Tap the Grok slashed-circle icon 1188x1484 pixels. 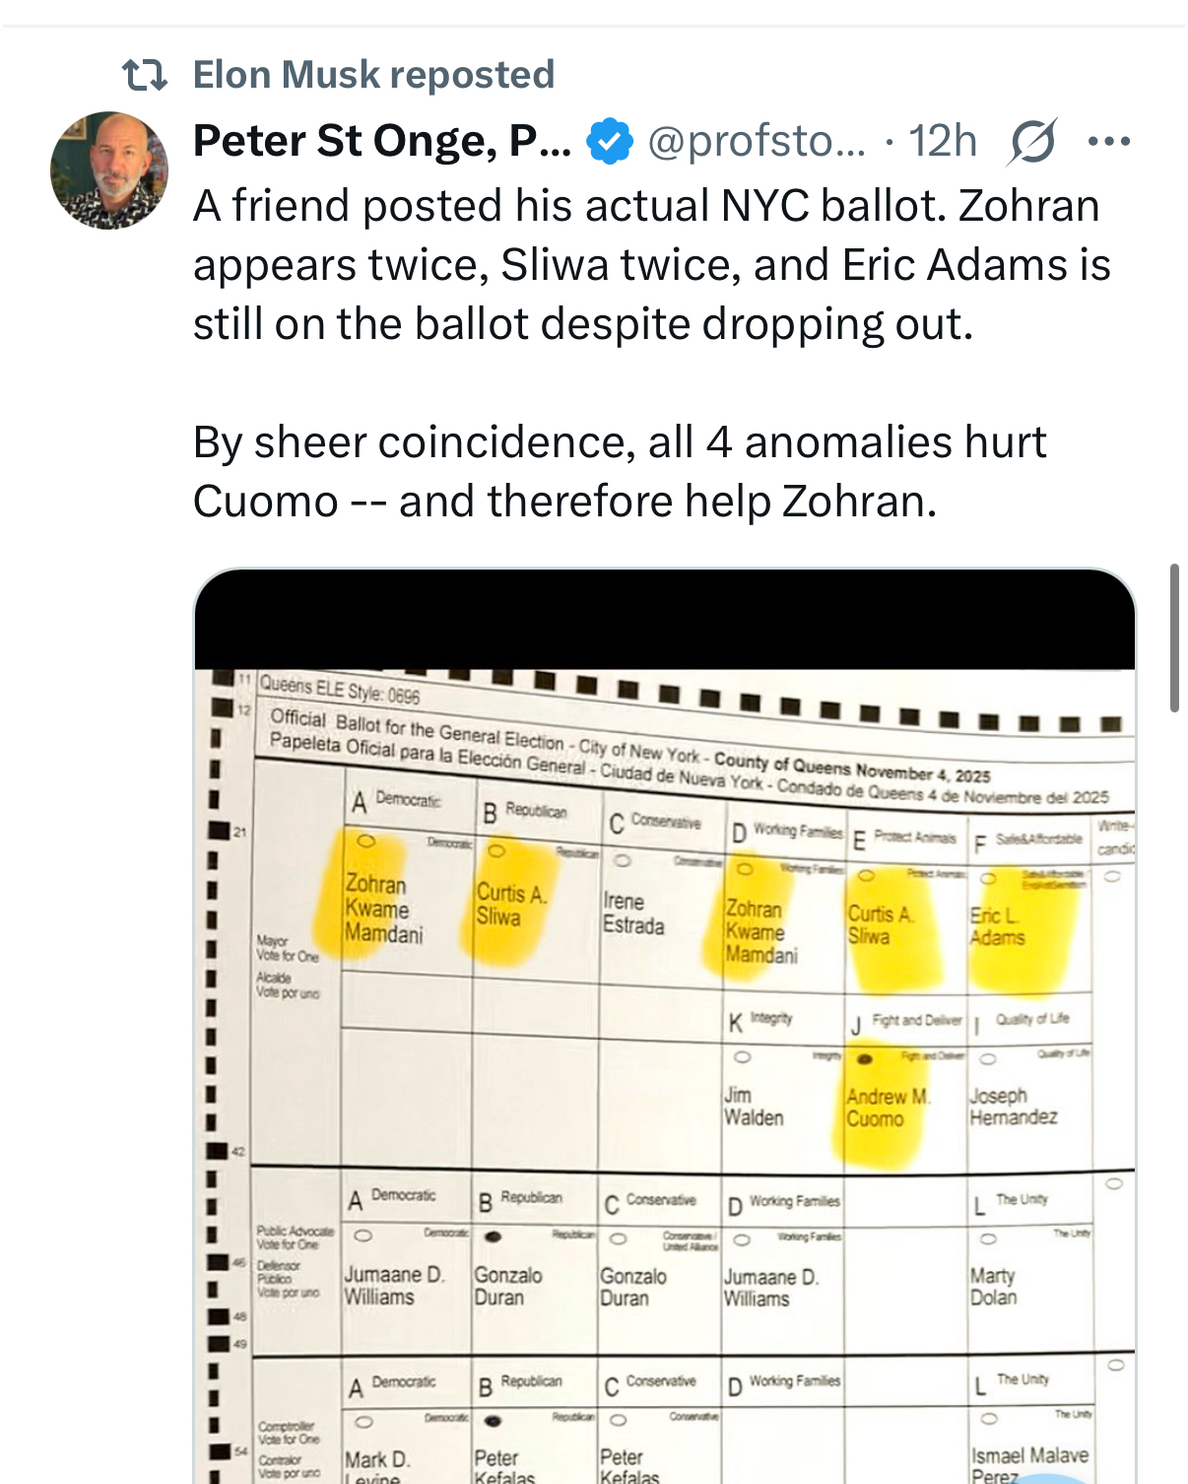coord(1032,141)
